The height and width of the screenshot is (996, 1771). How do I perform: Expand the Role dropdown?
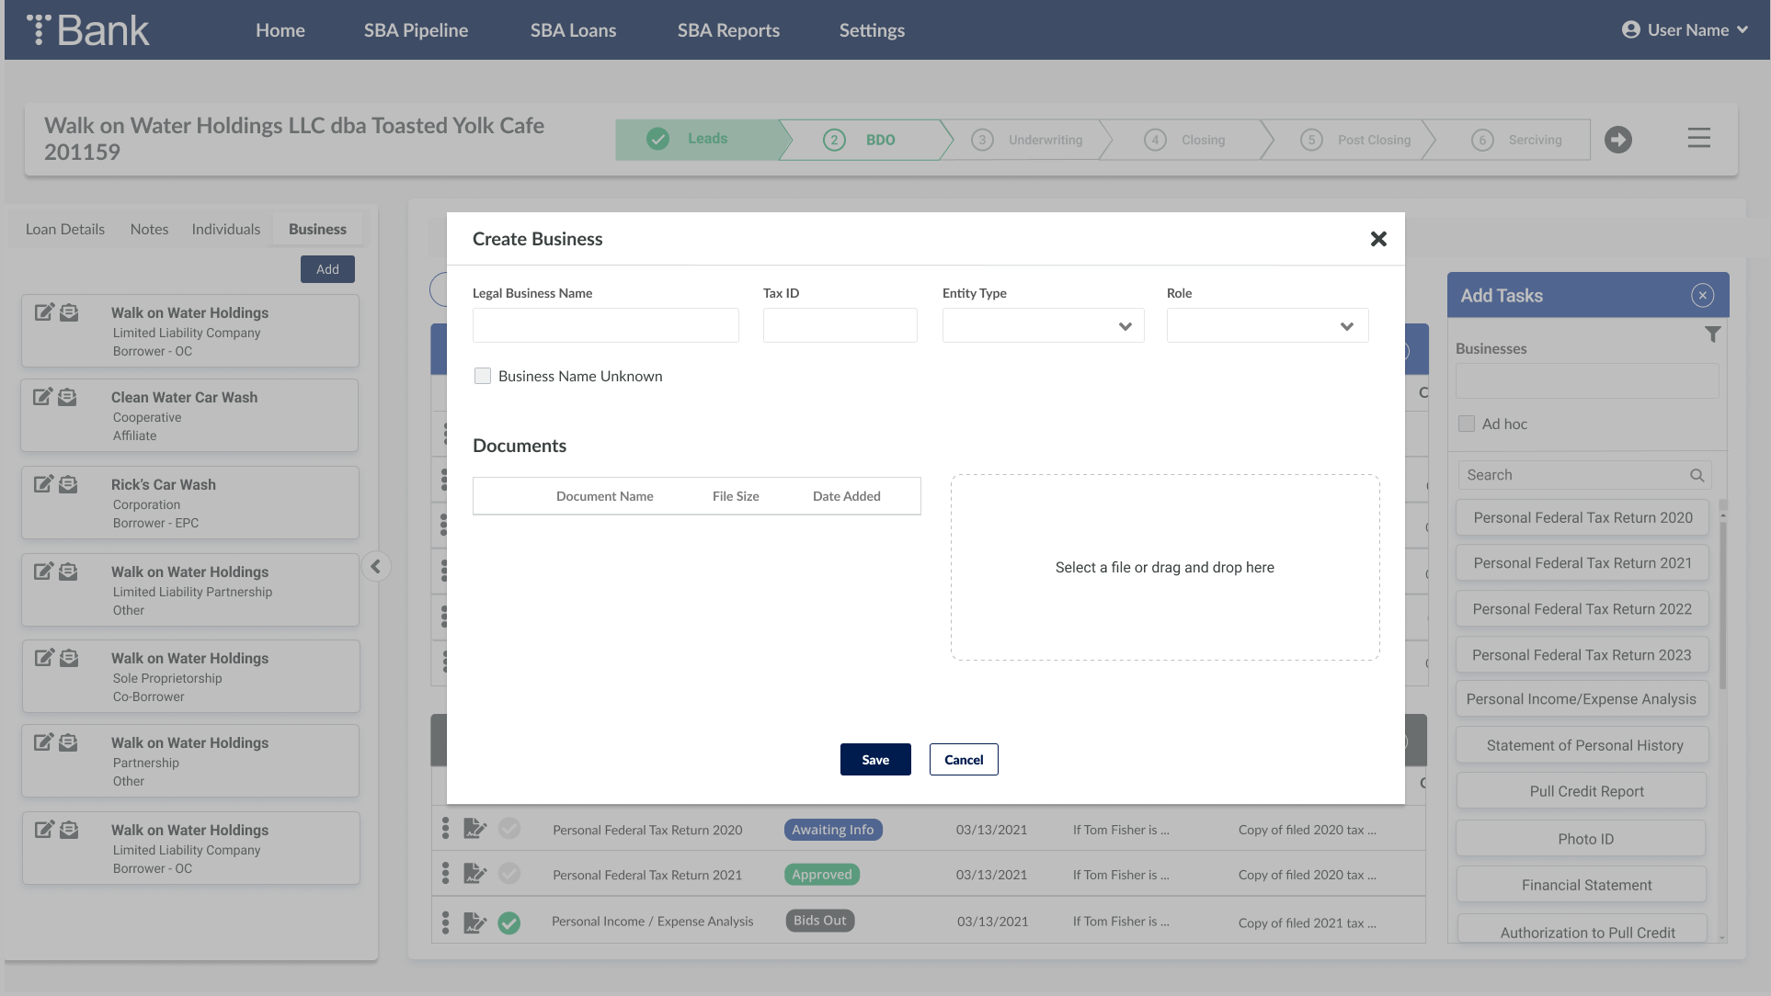coord(1267,326)
